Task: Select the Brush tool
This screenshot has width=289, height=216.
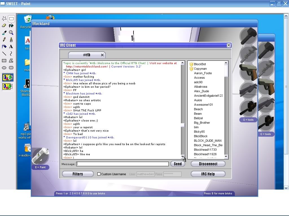Action: tap(11, 40)
